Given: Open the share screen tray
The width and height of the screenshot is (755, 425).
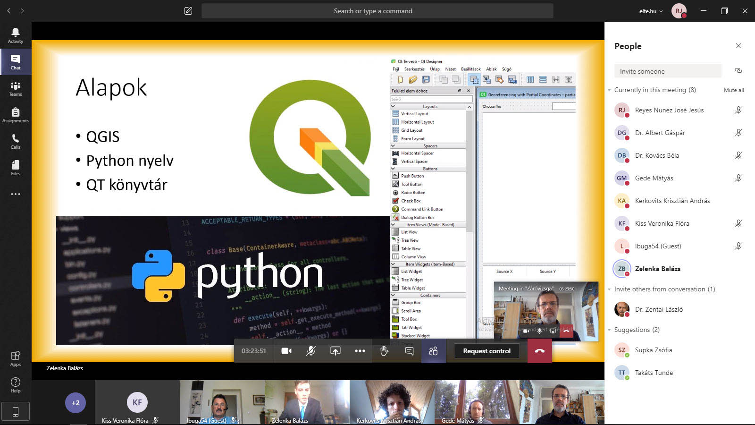Looking at the screenshot, I should (335, 351).
